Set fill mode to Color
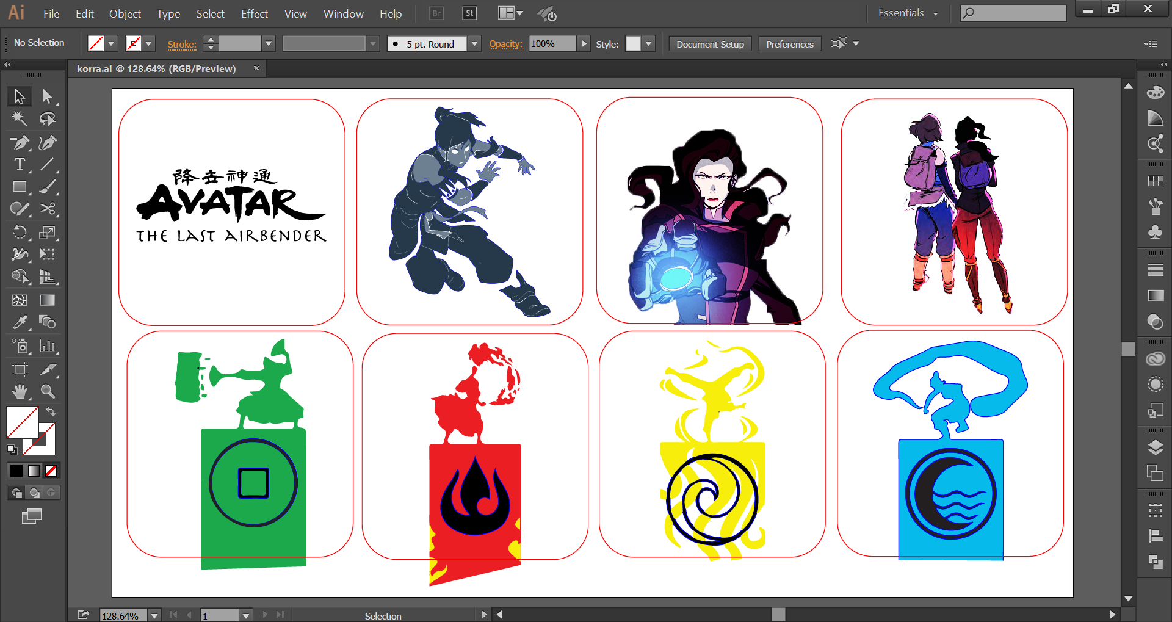This screenshot has height=622, width=1172. (x=16, y=471)
